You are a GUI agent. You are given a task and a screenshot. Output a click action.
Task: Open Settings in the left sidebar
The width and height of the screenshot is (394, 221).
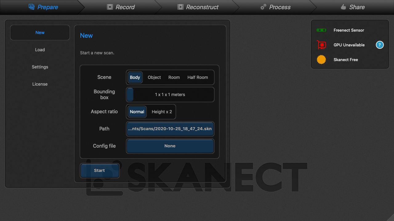(x=40, y=67)
